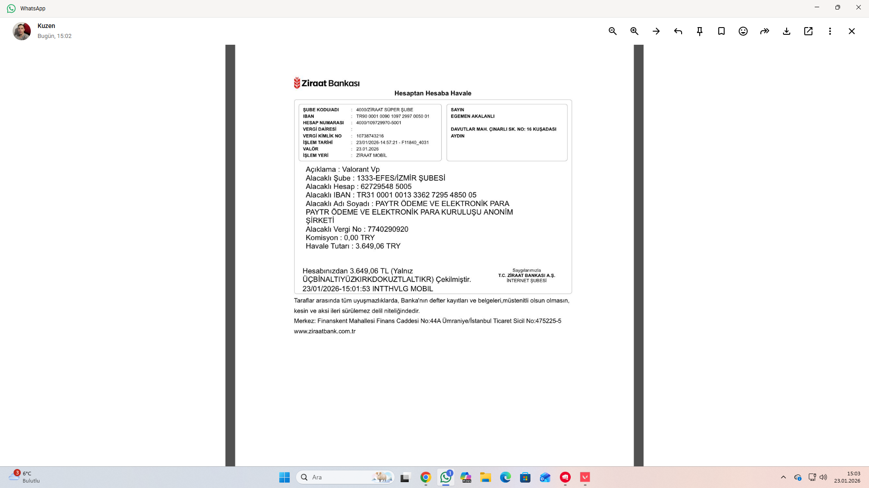Click sender name Kuzen

[x=46, y=26]
